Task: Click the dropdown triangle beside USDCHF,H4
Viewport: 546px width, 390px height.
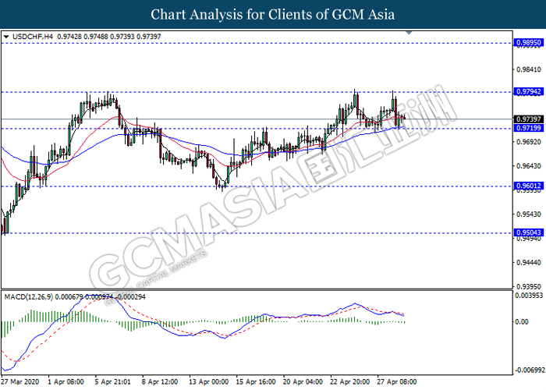Action: [6, 37]
